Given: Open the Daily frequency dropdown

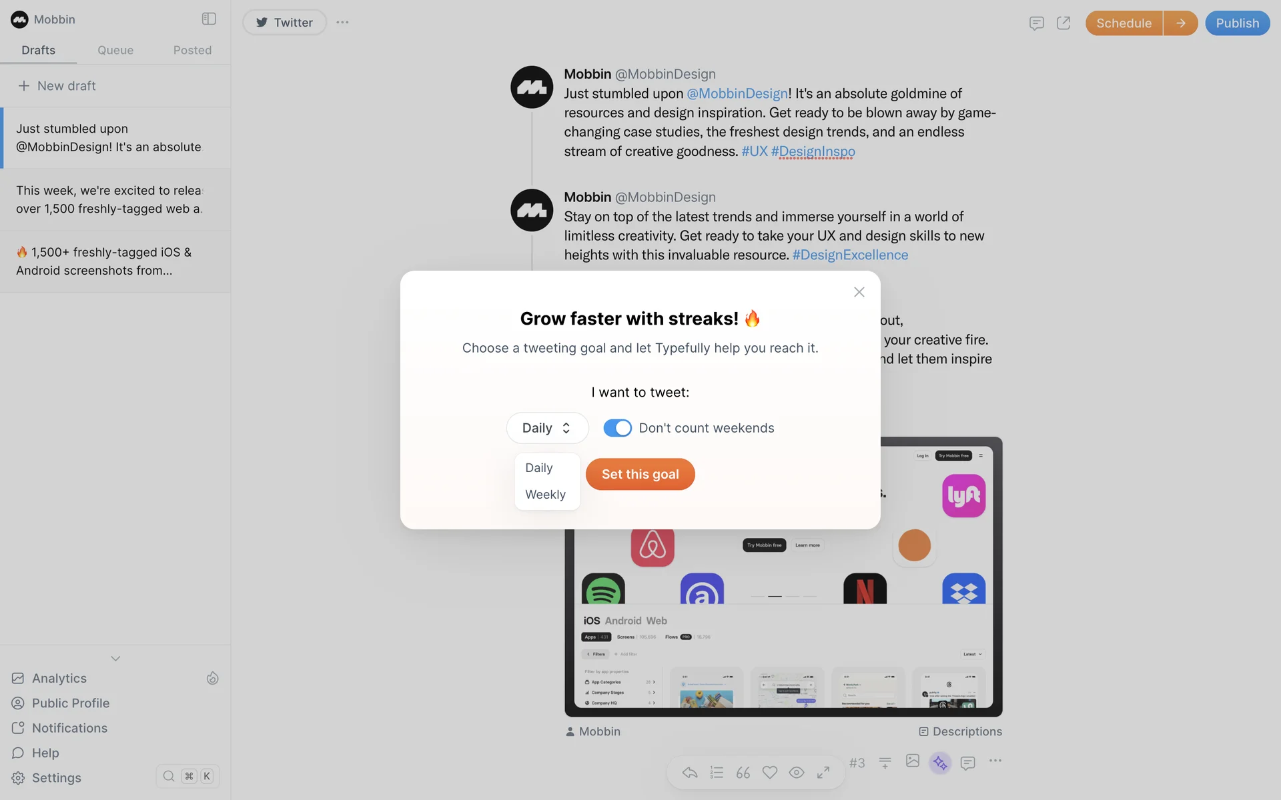Looking at the screenshot, I should (x=547, y=428).
